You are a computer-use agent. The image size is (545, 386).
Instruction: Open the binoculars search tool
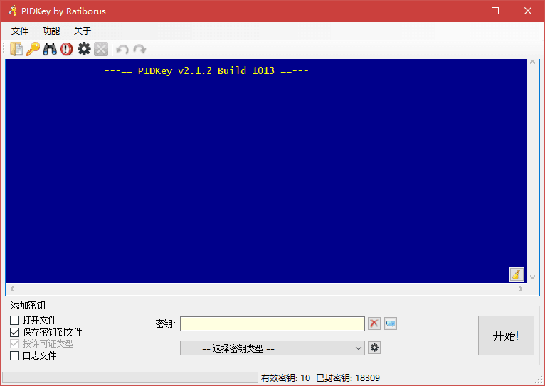(x=50, y=49)
